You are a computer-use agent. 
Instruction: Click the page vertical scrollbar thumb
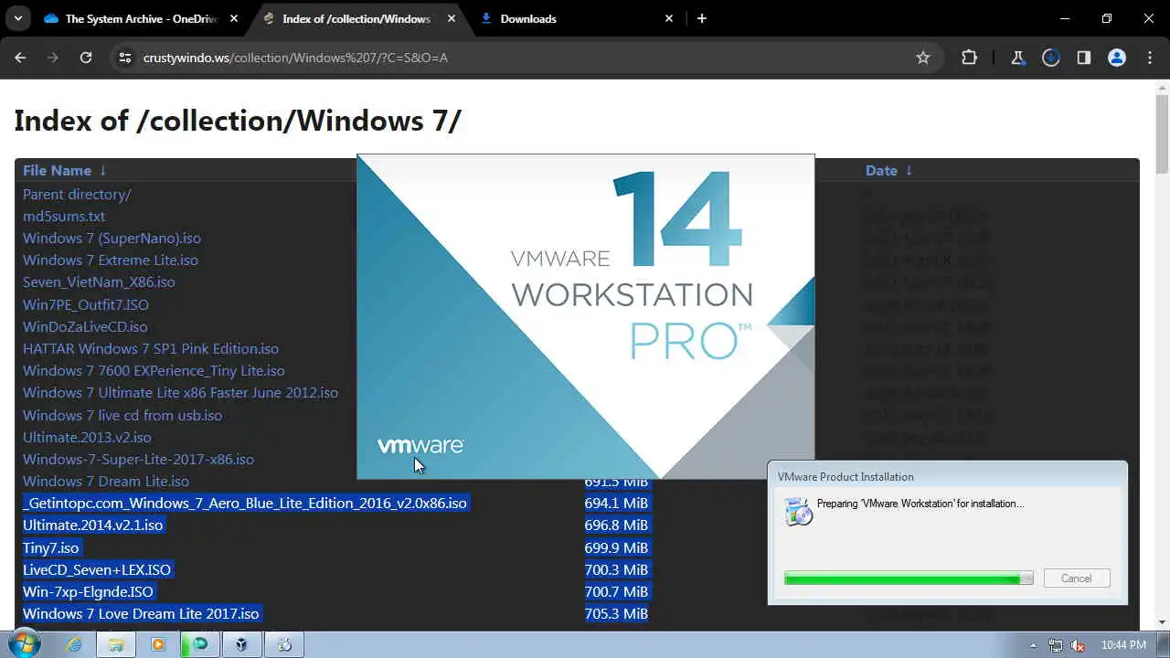tap(1162, 133)
